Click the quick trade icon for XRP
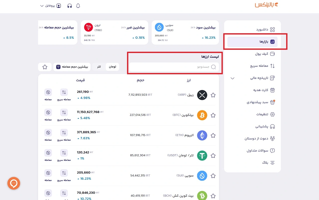The height and width of the screenshot is (200, 319). pos(64,92)
